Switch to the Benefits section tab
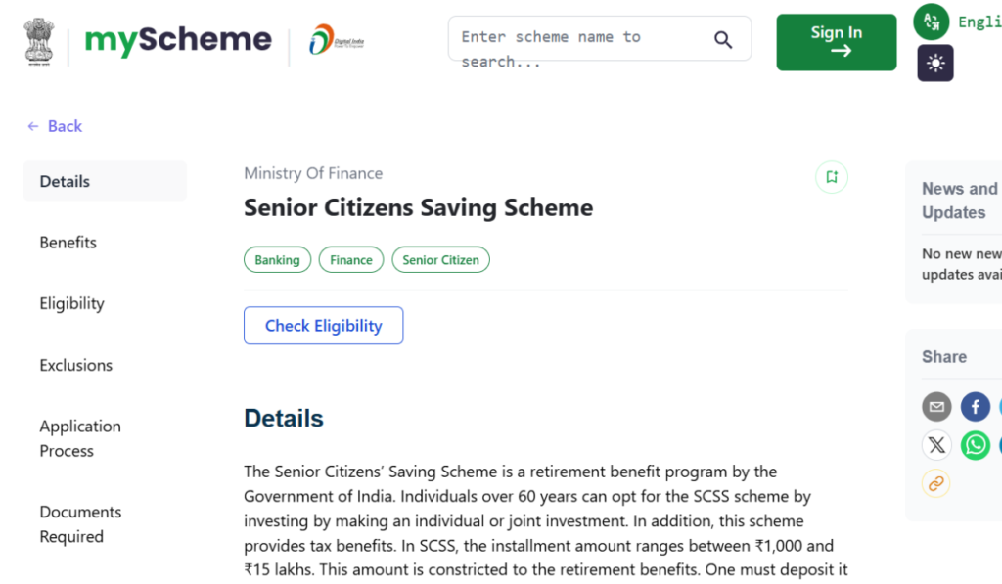The width and height of the screenshot is (1002, 584). pos(68,243)
